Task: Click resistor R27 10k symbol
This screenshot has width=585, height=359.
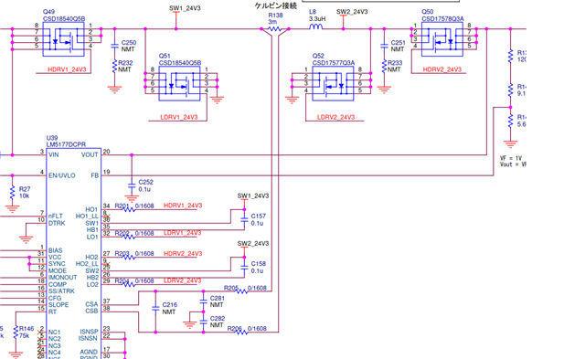Action: click(x=12, y=193)
